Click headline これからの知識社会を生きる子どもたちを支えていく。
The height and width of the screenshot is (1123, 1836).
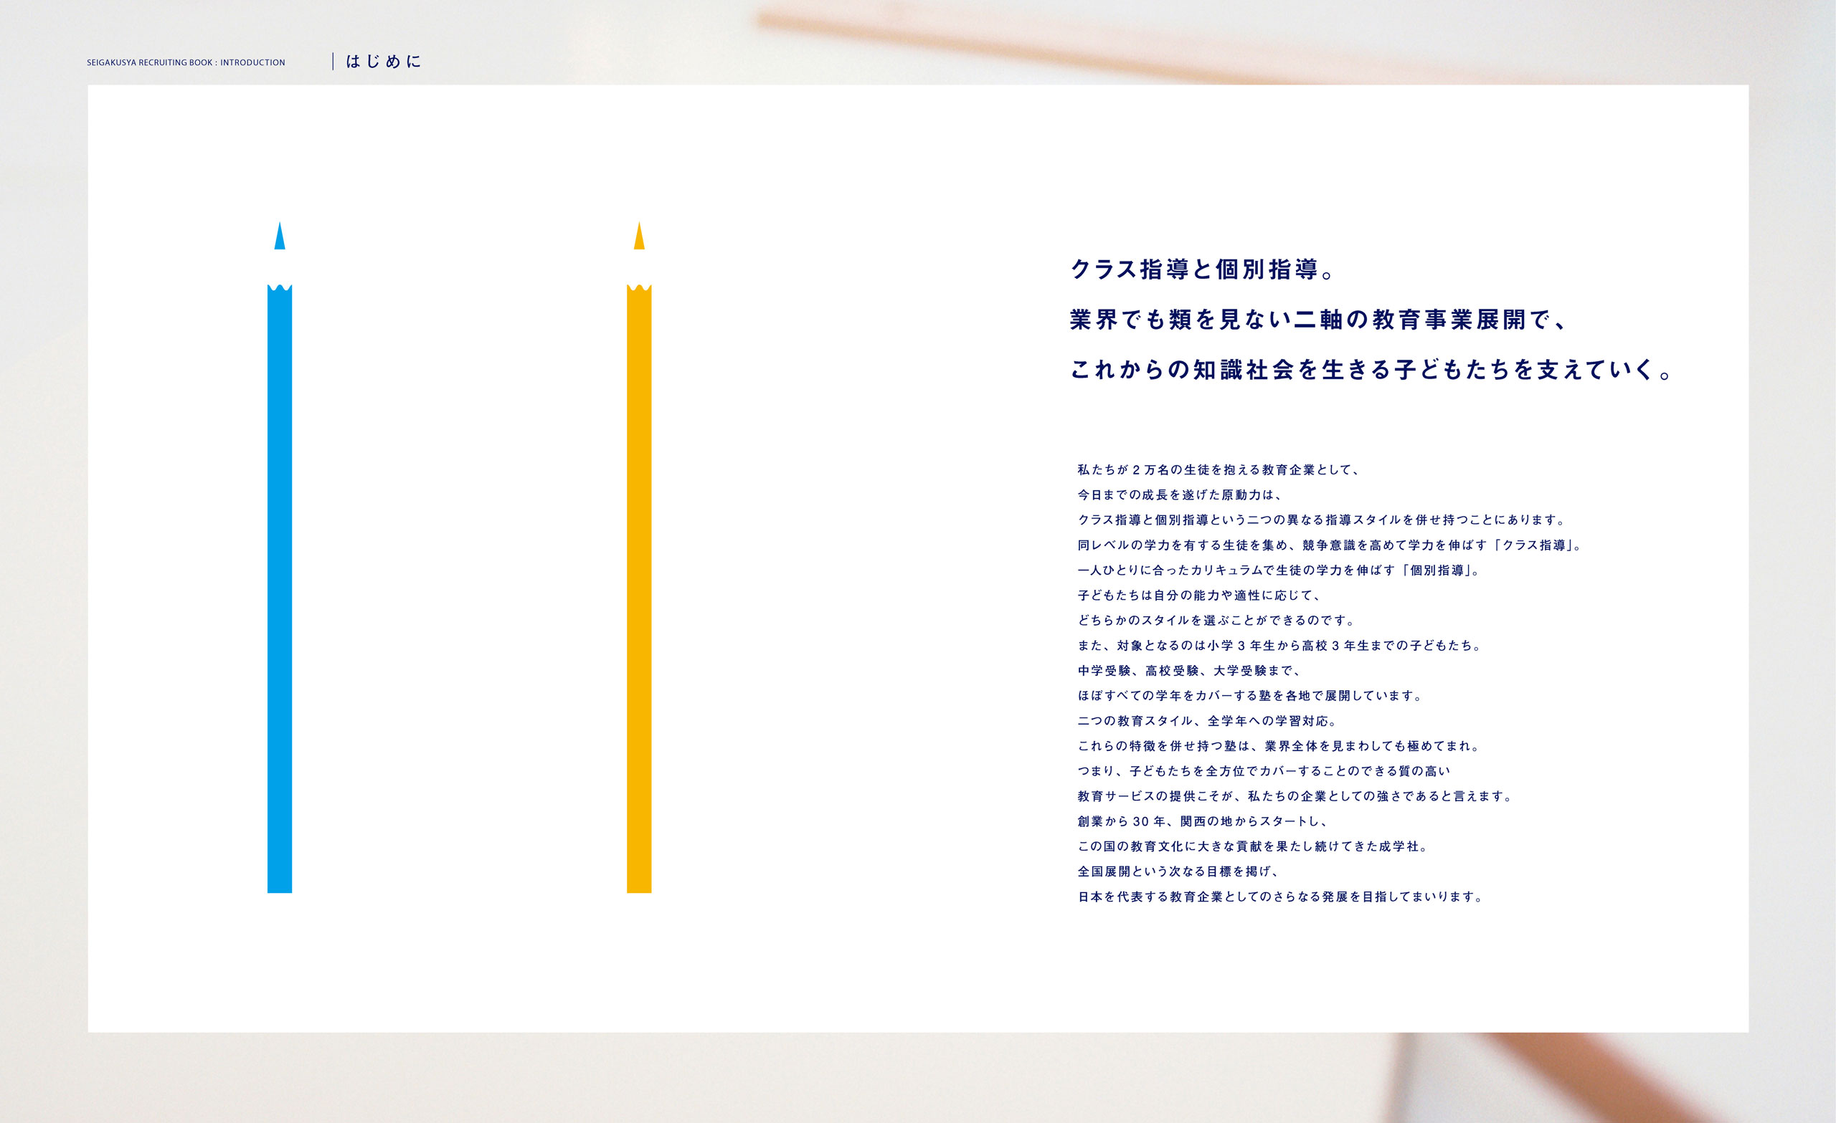coord(1373,369)
